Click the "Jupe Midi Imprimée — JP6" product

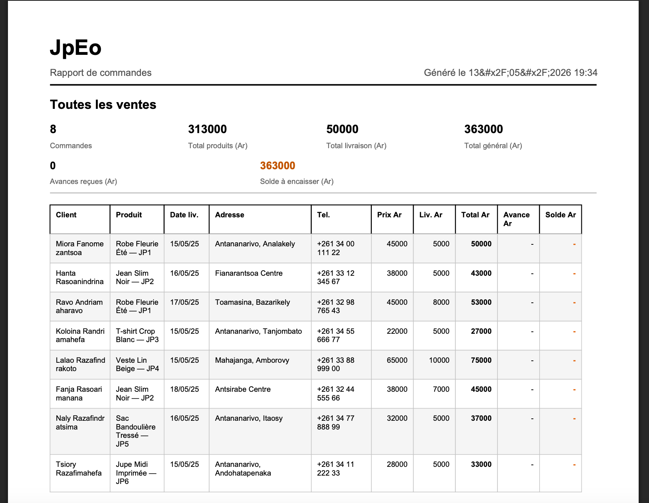click(137, 473)
